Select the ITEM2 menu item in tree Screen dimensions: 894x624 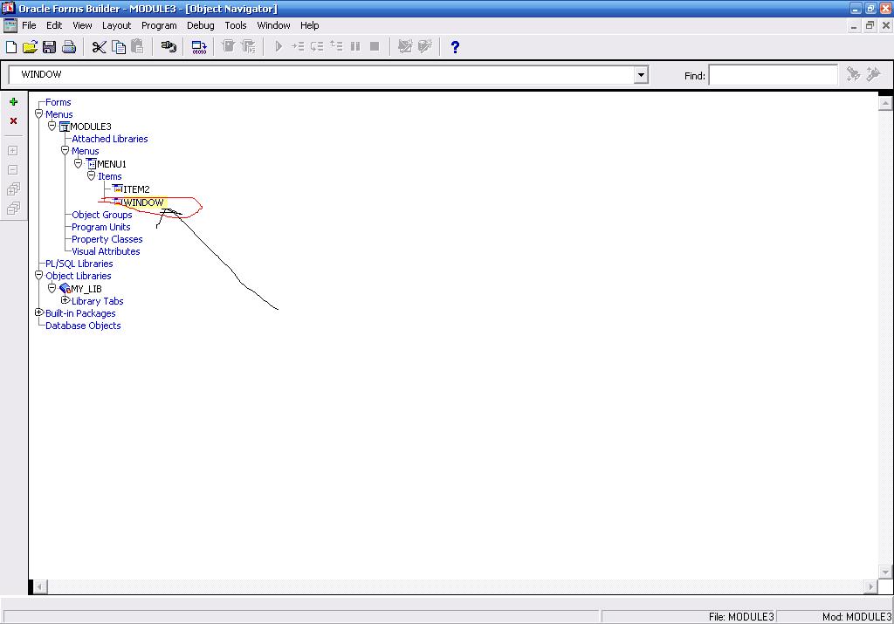(136, 189)
